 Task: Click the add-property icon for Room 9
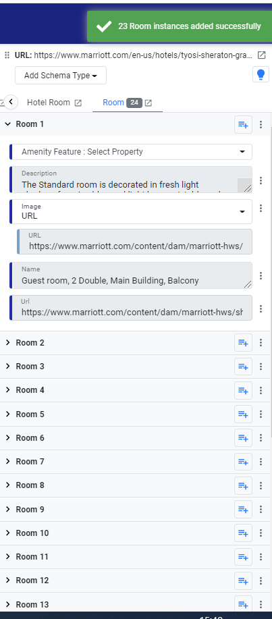click(x=243, y=509)
